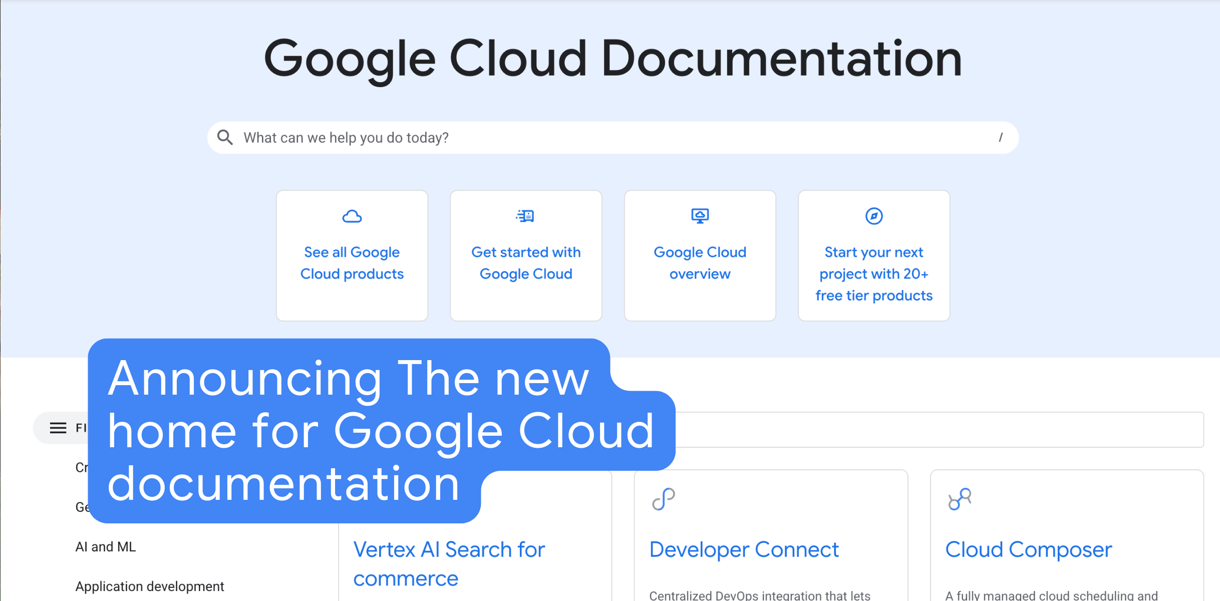Select the AI and ML category
Image resolution: width=1220 pixels, height=601 pixels.
[105, 546]
